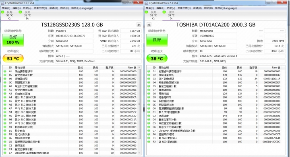Click features field listing S.M.A.R.T., NCQ, TRIM, DevSleep
290x157 pixels.
point(98,61)
